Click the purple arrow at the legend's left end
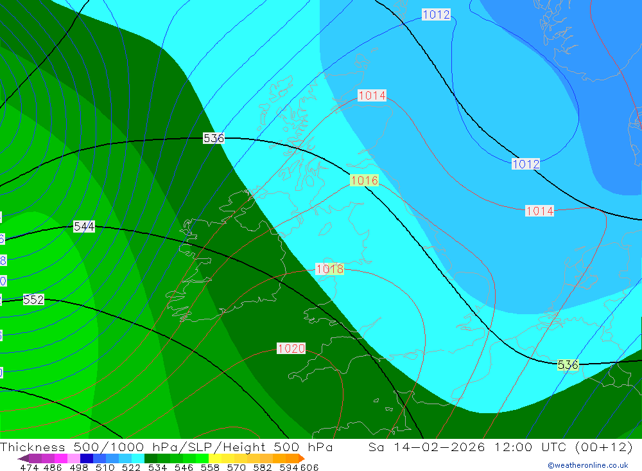Screen dimensions: 642x471 23,458
